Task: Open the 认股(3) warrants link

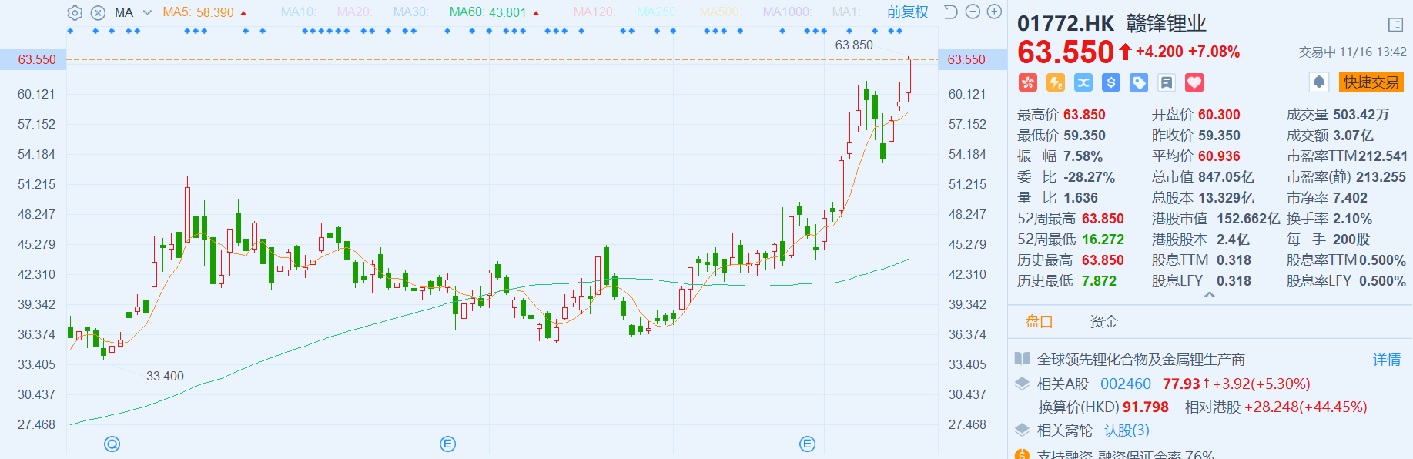Action: 1127,431
